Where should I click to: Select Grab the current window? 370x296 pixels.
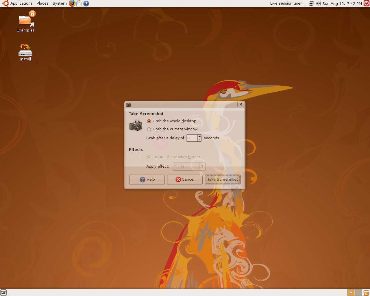coord(149,129)
